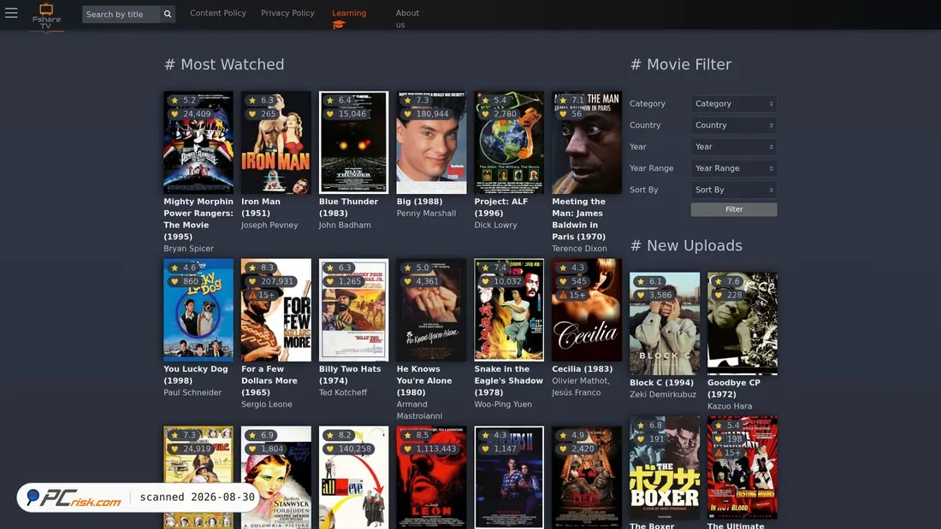Click director name Joseph Pevney

click(x=269, y=226)
